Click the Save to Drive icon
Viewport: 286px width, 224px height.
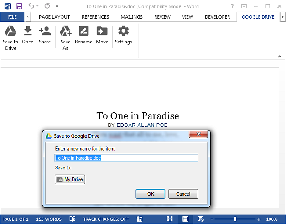pos(10,37)
